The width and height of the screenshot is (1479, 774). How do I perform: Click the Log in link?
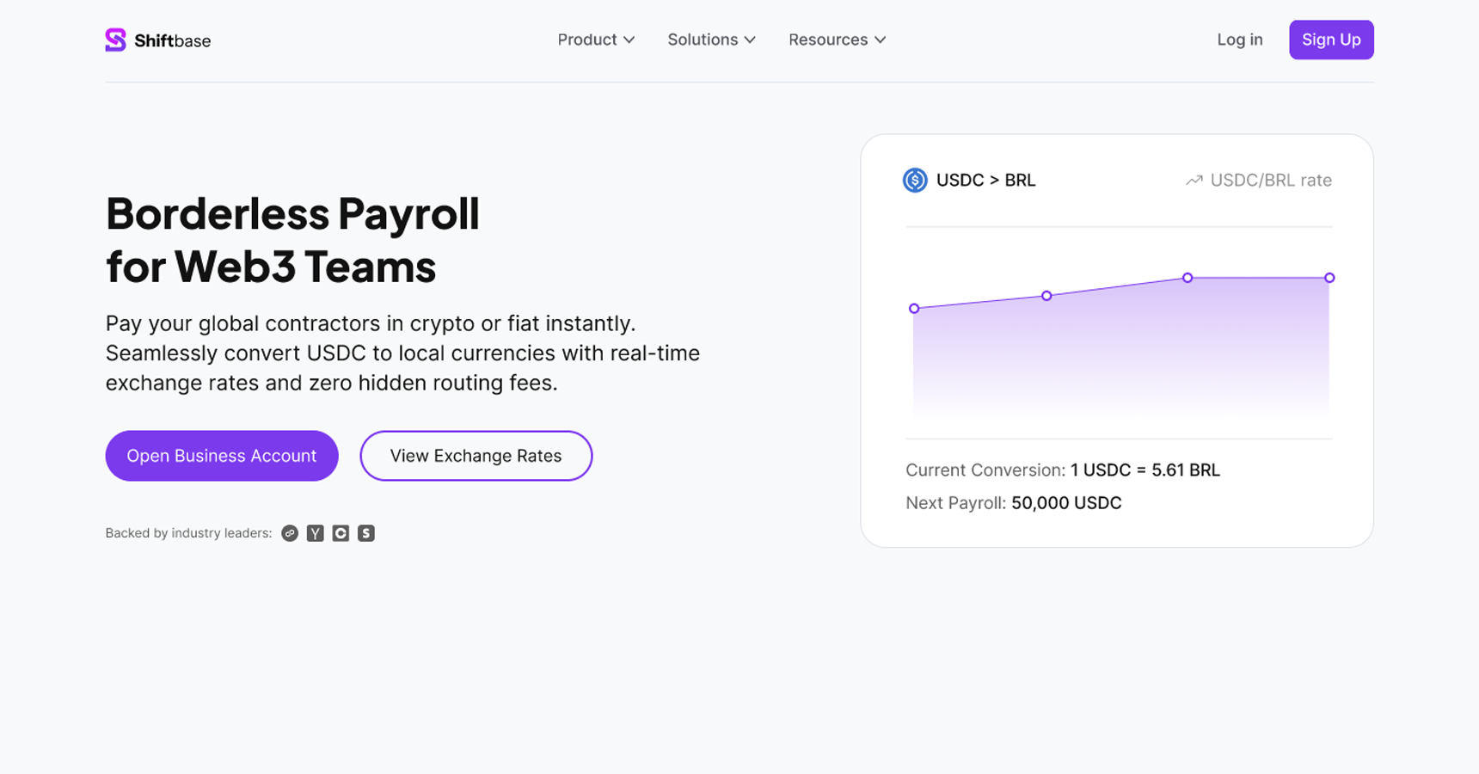point(1240,40)
